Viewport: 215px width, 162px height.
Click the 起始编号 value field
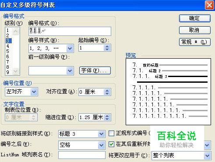click(x=91, y=48)
